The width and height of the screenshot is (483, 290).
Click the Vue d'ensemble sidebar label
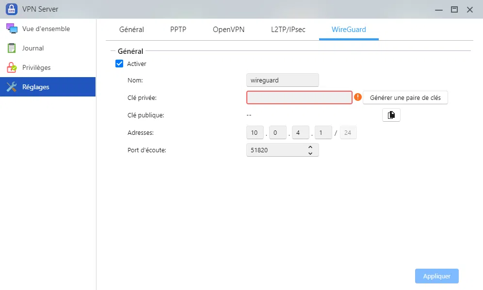46,29
